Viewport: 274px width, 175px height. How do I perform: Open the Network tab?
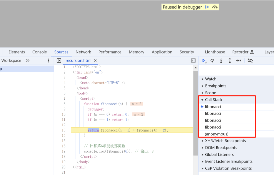tap(83, 52)
